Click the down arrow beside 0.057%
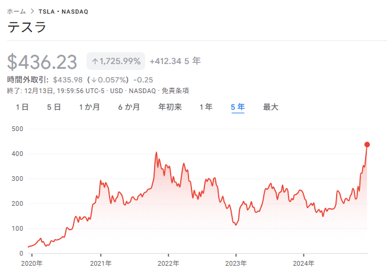The width and height of the screenshot is (387, 277). (94, 80)
